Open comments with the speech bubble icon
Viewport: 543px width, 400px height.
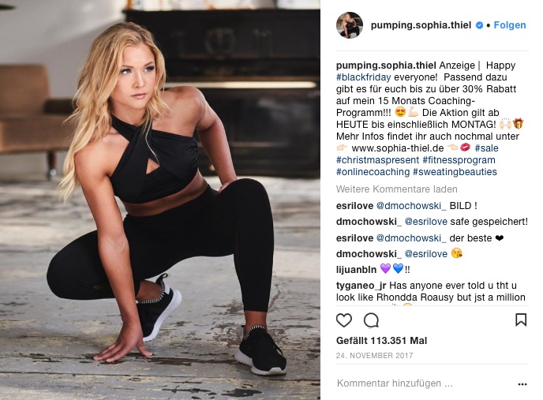click(x=371, y=320)
